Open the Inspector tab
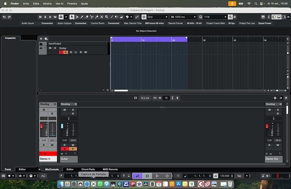 coord(11,38)
